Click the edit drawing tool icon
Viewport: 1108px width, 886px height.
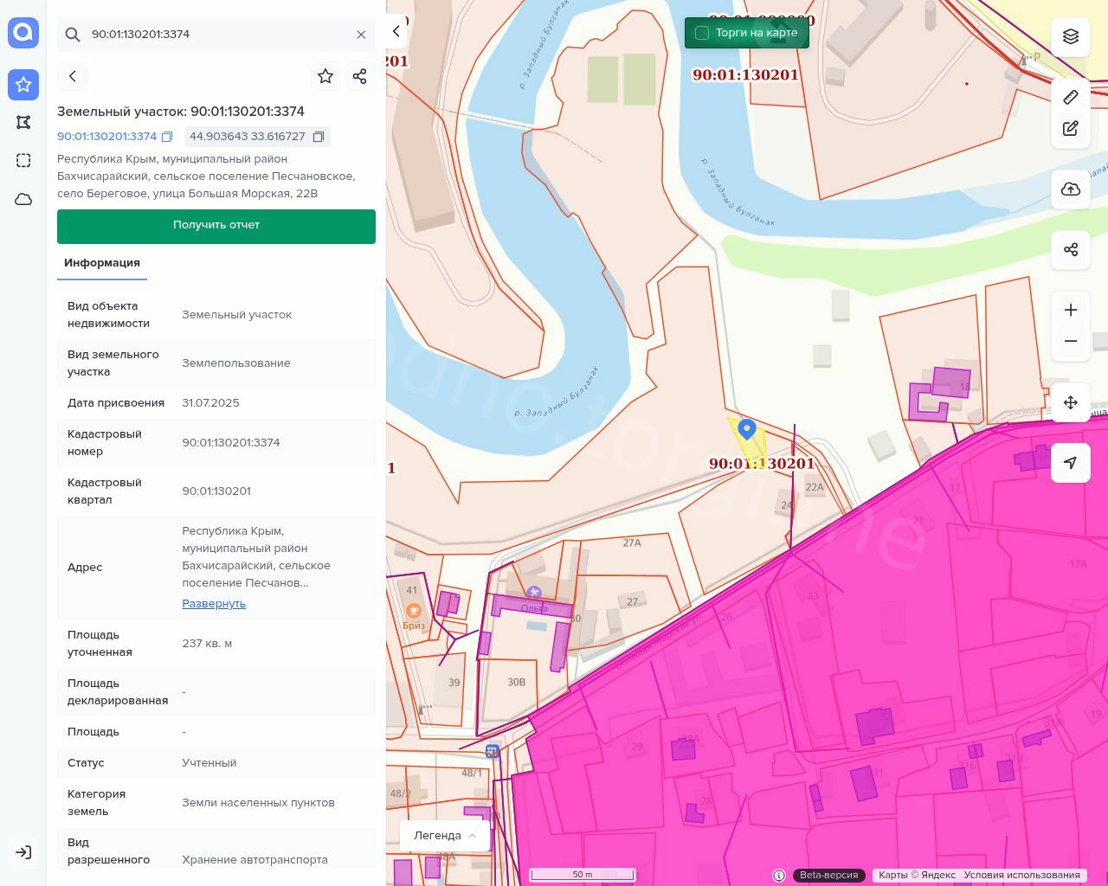(1071, 129)
